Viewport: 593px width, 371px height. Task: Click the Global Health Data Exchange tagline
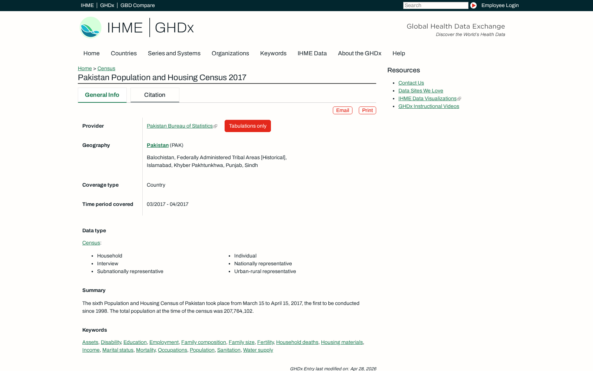(456, 26)
